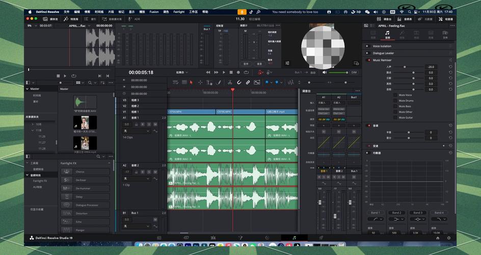This screenshot has width=481, height=255.
Task: Click the stop button in main transport
Action: coord(231,72)
